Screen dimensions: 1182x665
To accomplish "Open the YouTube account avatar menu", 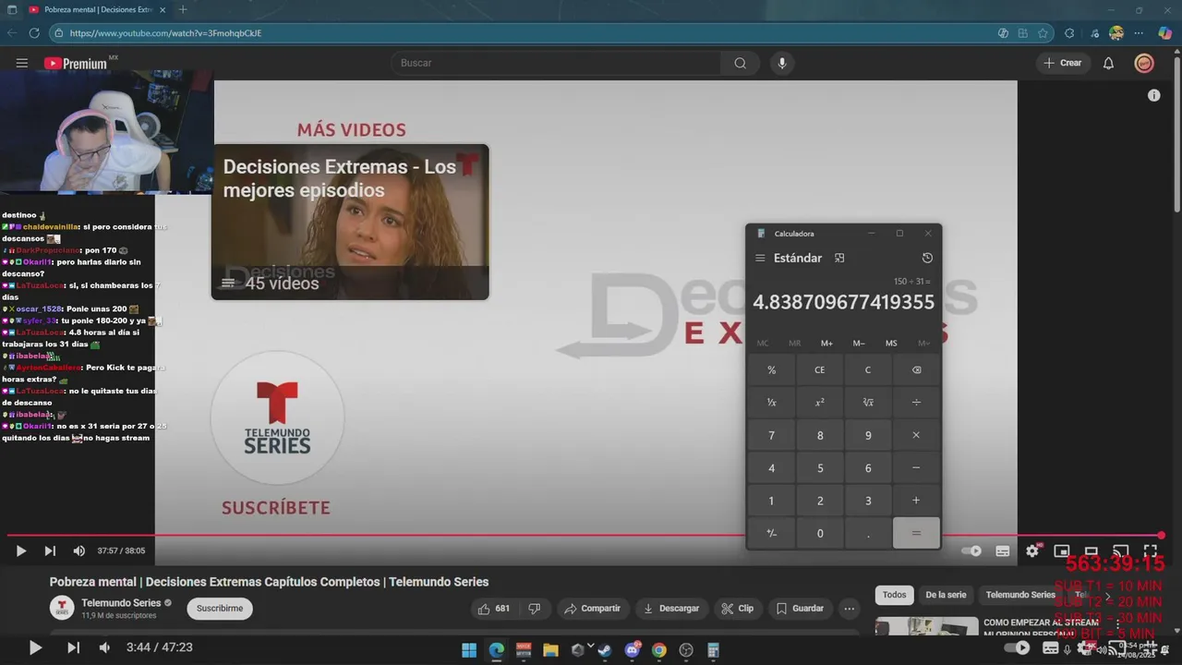I will [1144, 63].
